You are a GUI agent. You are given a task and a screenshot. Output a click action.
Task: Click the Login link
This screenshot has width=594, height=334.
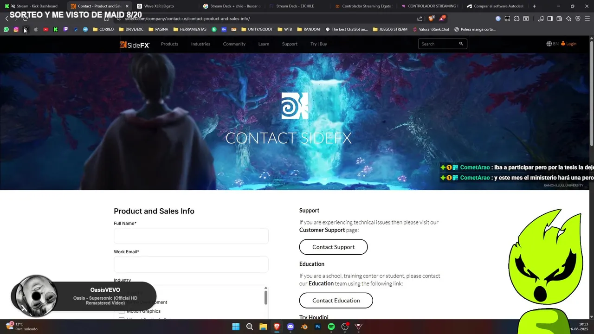coord(568,44)
